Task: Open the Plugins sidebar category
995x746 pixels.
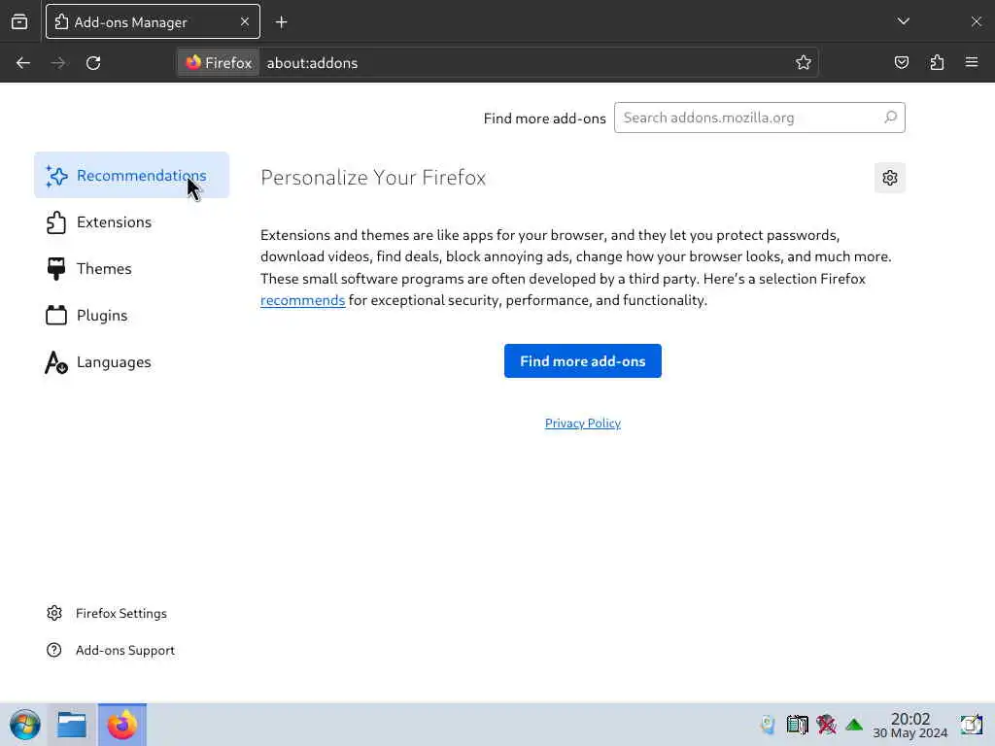Action: pos(132,316)
